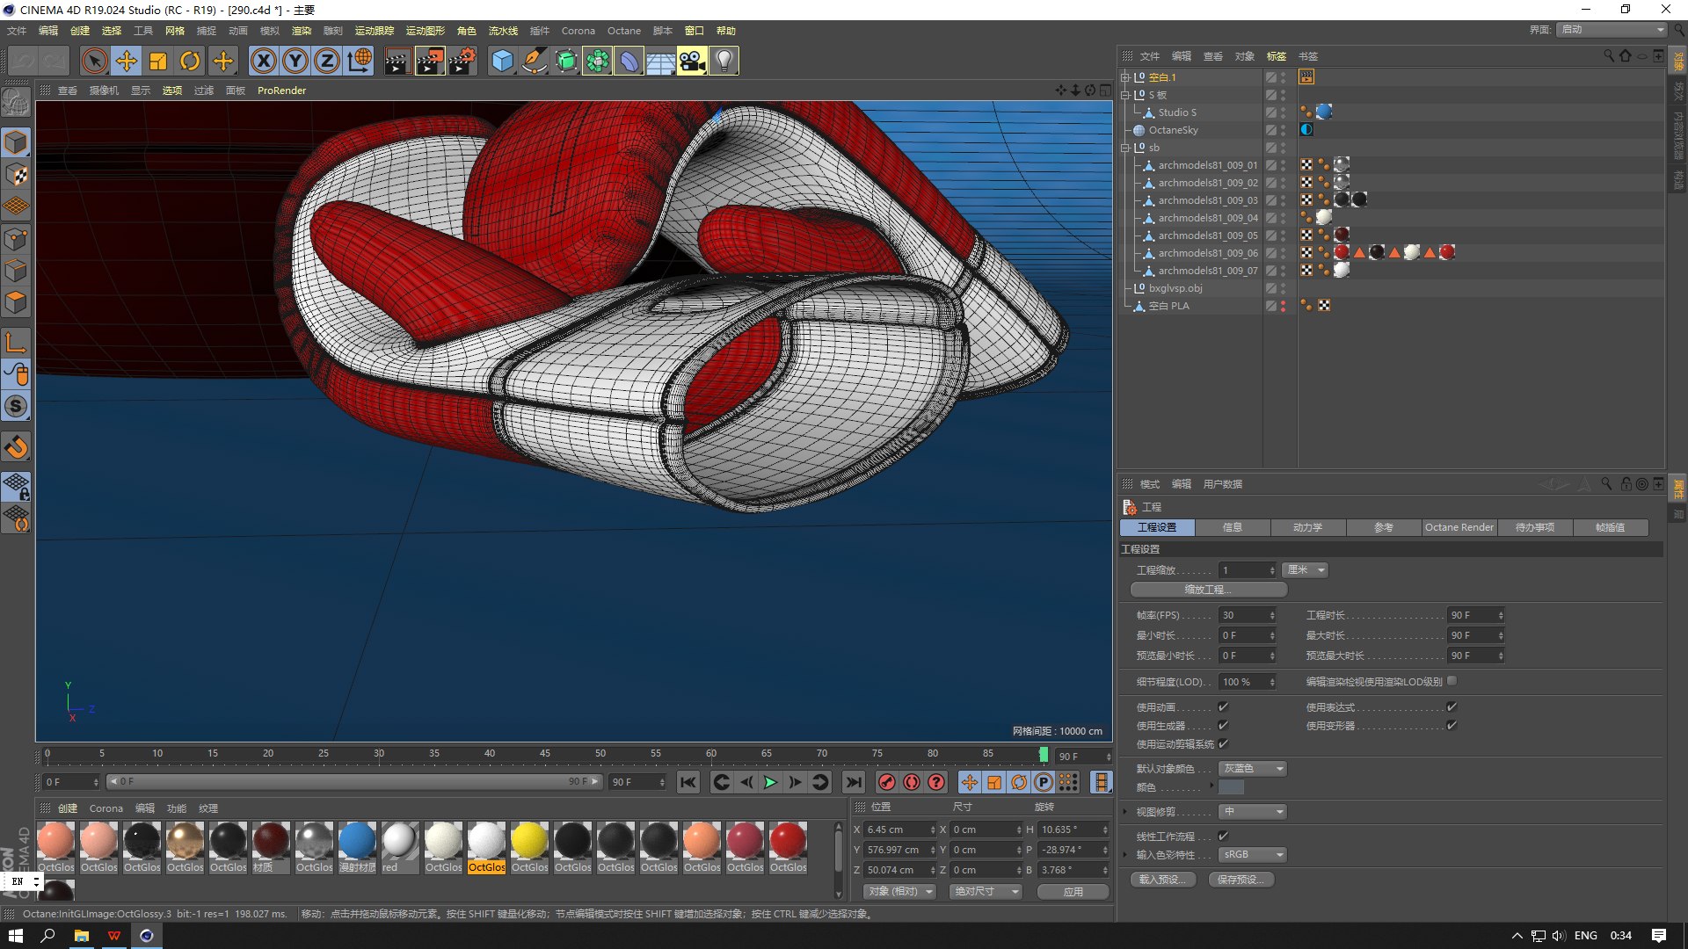The width and height of the screenshot is (1688, 949).
Task: Collapse the sb group in object tree
Action: [1125, 148]
